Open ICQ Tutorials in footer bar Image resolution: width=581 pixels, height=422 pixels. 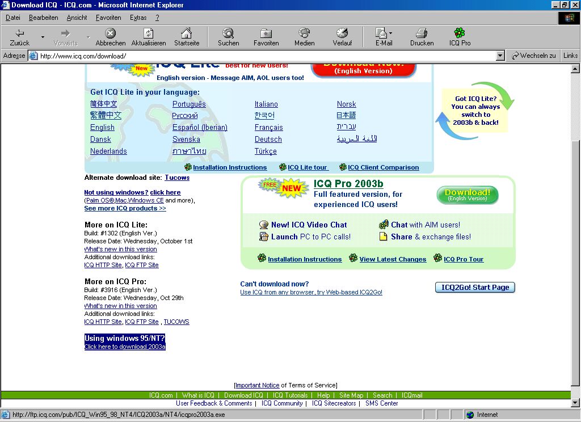[290, 395]
